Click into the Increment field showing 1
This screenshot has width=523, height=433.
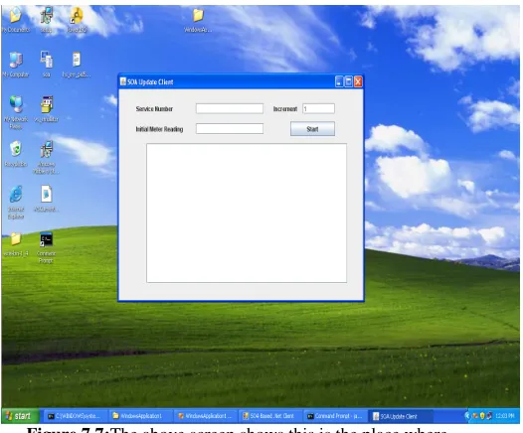[318, 108]
